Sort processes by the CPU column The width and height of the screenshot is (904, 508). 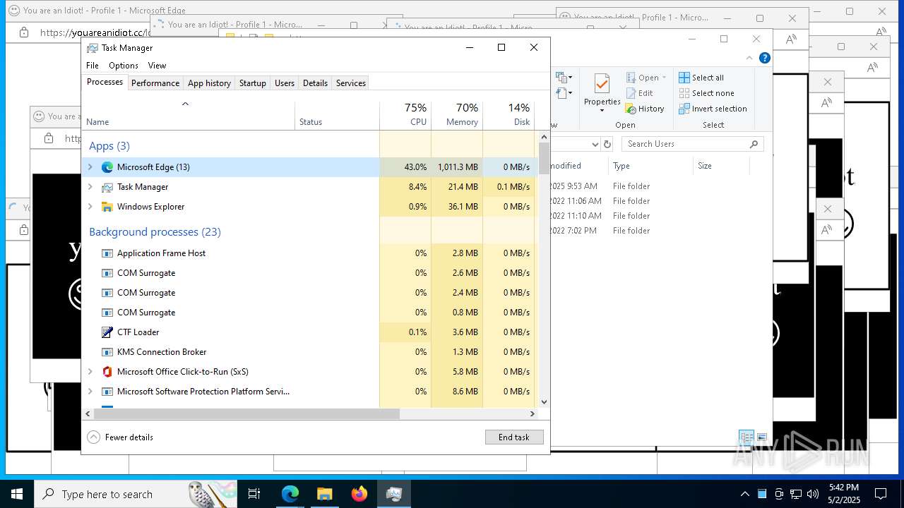[x=405, y=115]
